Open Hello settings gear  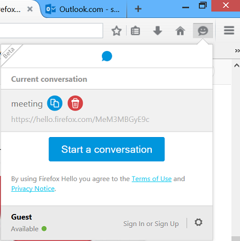(x=199, y=222)
